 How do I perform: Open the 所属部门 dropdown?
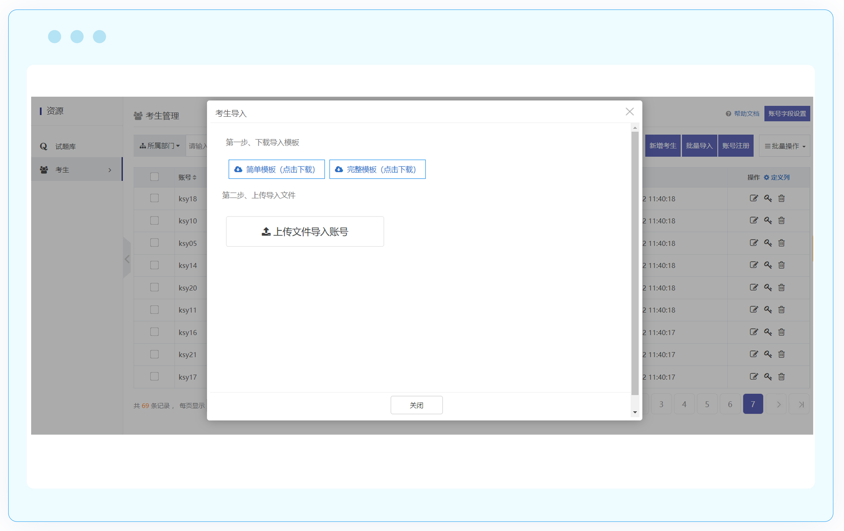coord(160,146)
